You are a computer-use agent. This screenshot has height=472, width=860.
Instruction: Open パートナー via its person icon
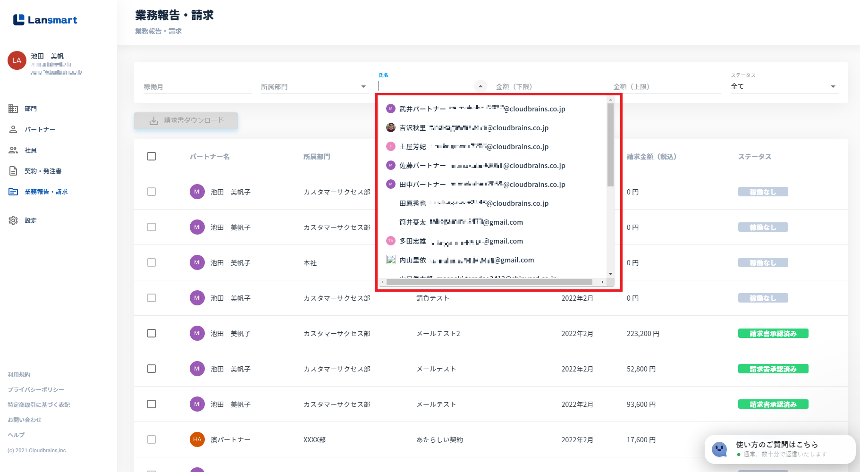13,129
